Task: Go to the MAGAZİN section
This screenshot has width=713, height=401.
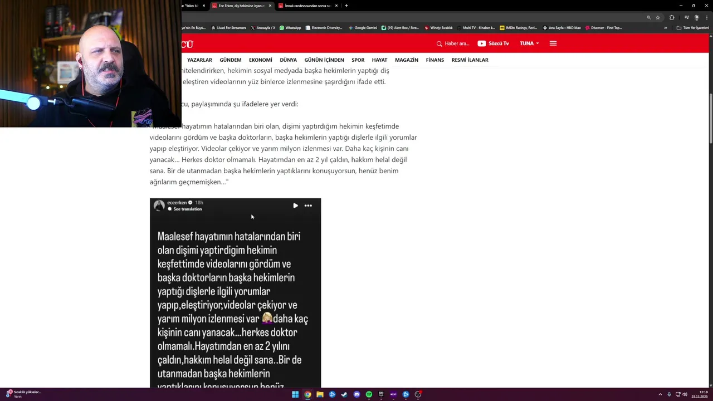Action: [407, 60]
